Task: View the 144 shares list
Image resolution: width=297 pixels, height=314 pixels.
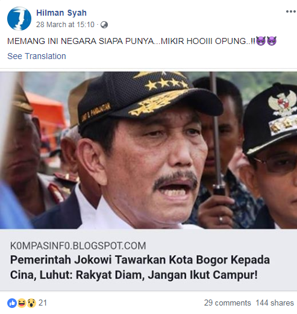Action: (x=275, y=303)
